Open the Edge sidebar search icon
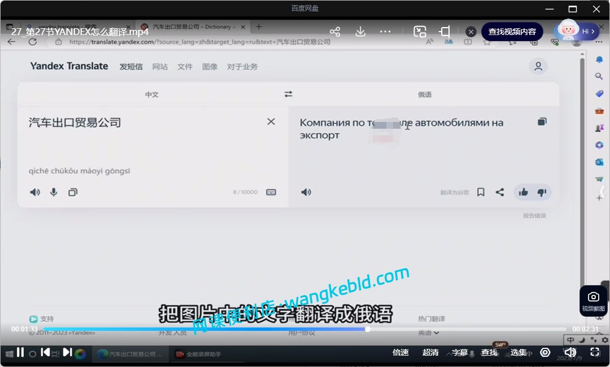 (599, 76)
